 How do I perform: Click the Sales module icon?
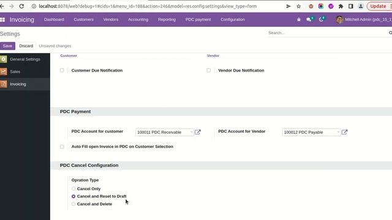point(4,71)
